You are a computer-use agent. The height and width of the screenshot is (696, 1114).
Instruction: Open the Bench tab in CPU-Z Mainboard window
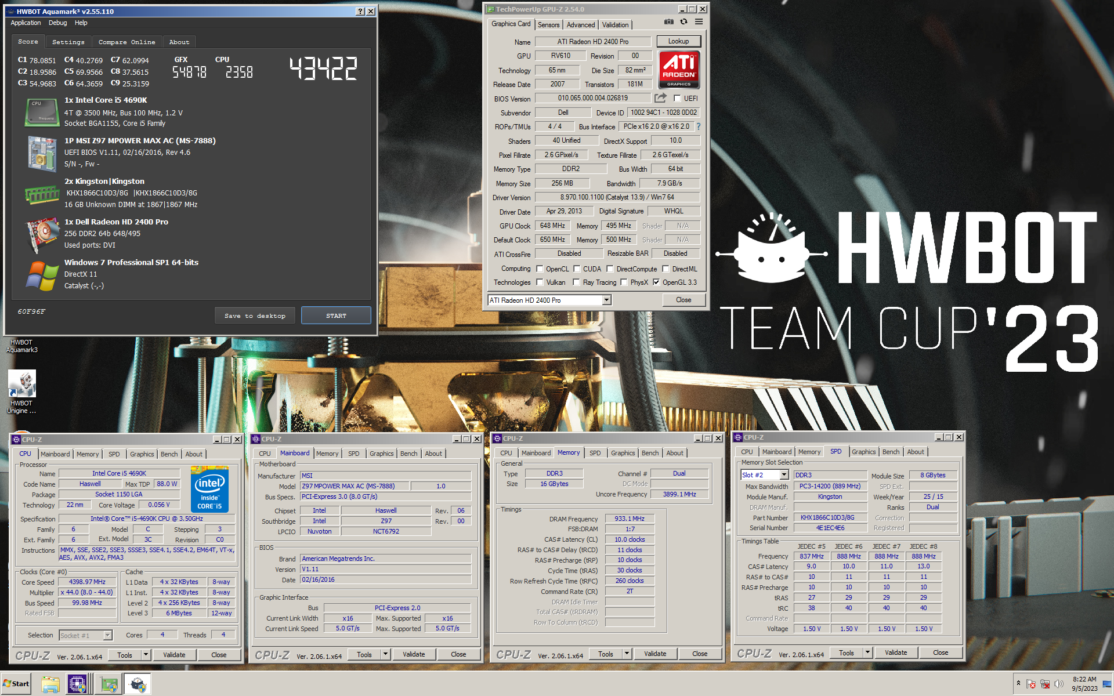tap(408, 454)
